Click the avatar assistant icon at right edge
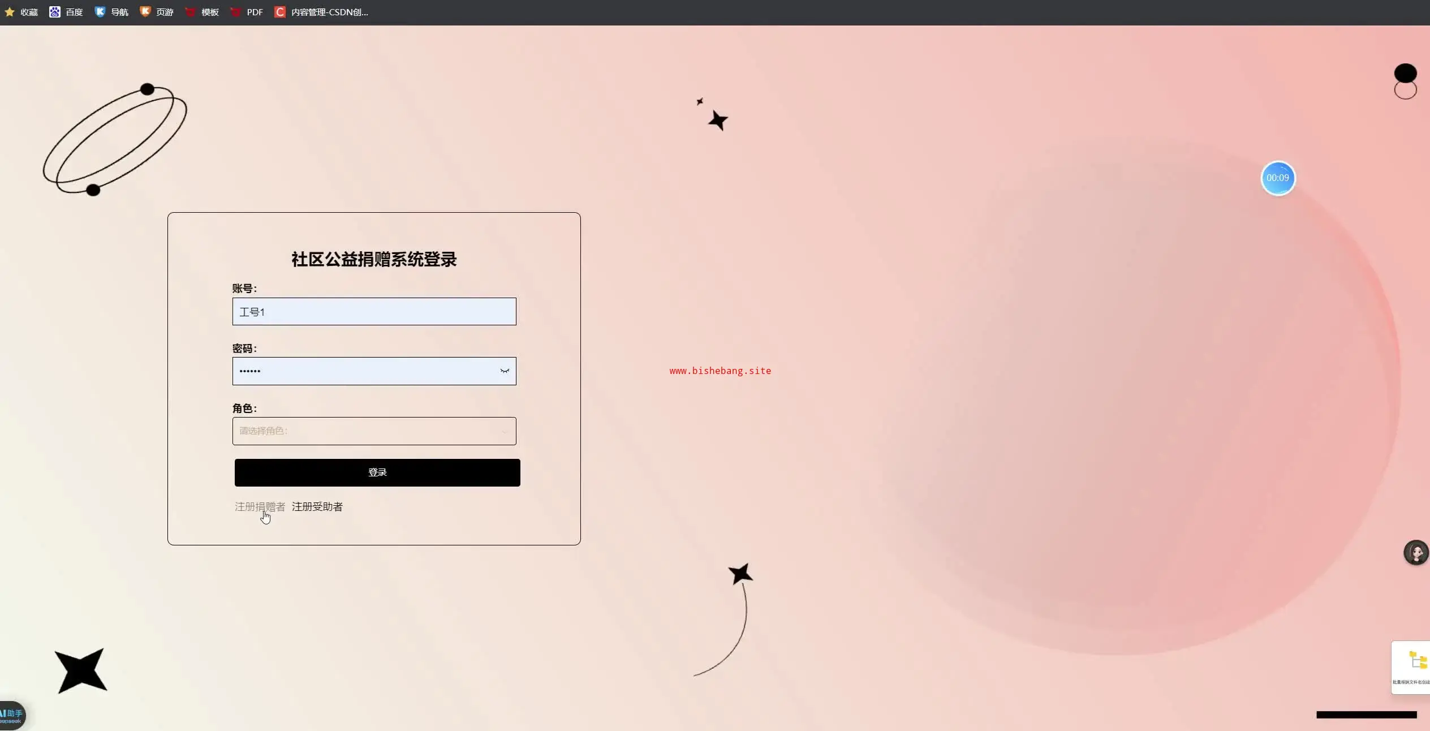 click(1415, 553)
